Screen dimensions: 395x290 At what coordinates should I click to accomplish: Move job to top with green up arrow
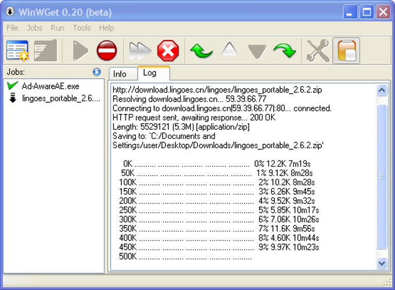point(201,51)
